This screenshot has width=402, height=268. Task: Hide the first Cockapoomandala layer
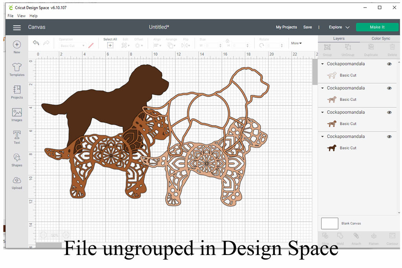pyautogui.click(x=389, y=64)
